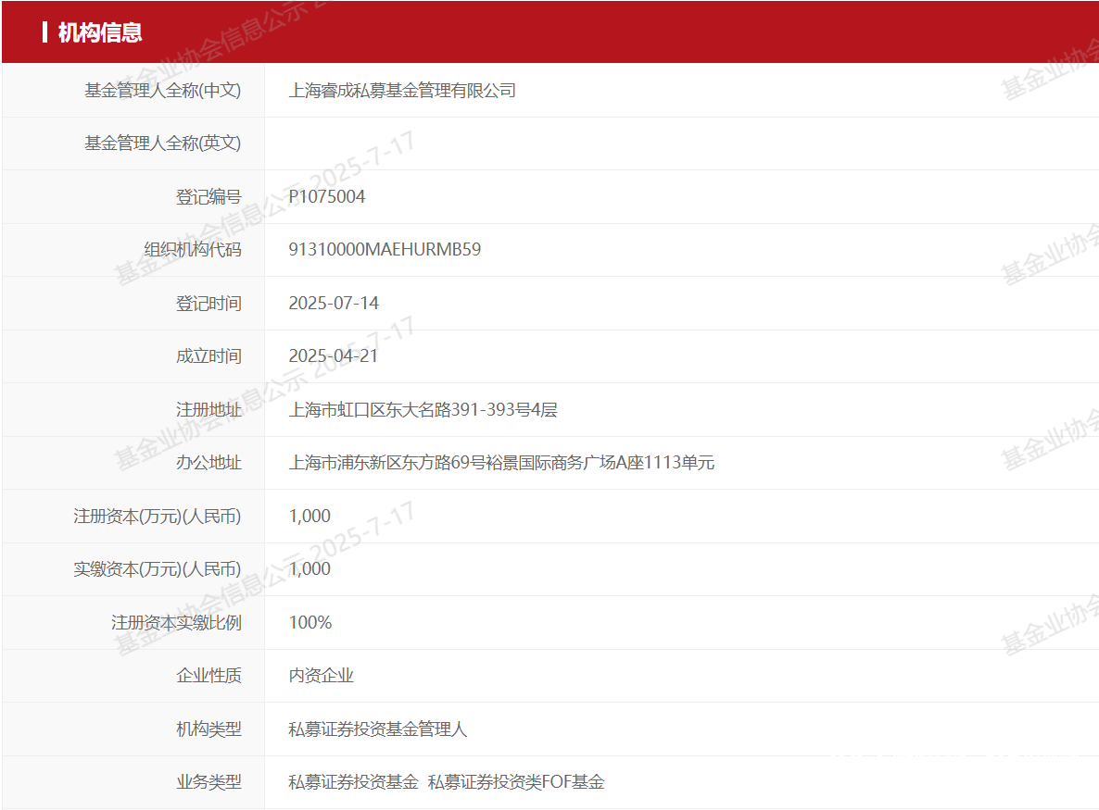
Task: Click the 内资企业 enterprise nature value
Action: coord(321,676)
